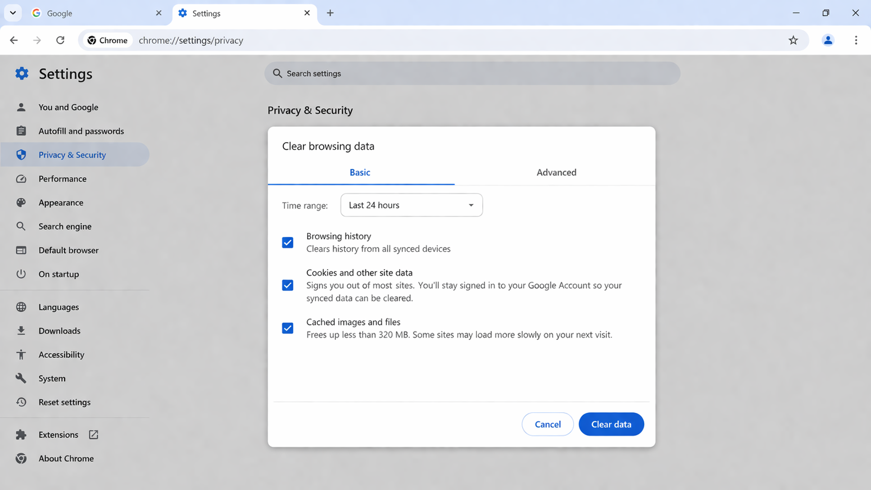
Task: Select the Basic tab
Action: (360, 173)
